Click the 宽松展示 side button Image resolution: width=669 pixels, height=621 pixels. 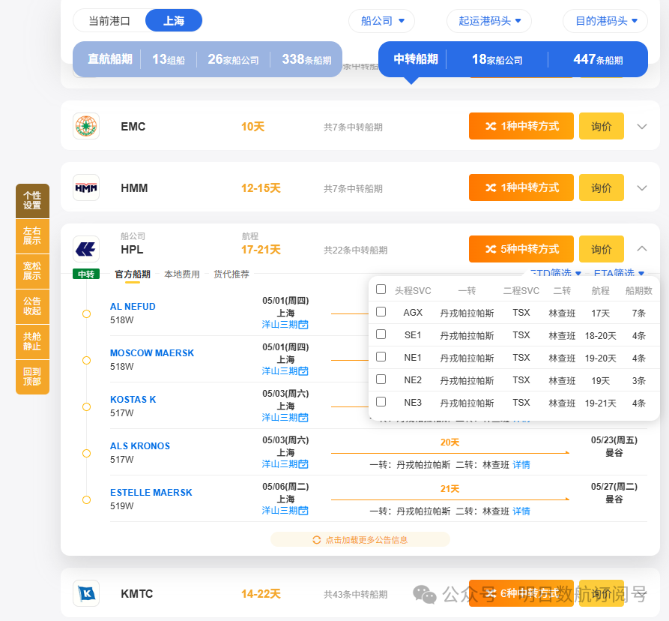[x=32, y=271]
